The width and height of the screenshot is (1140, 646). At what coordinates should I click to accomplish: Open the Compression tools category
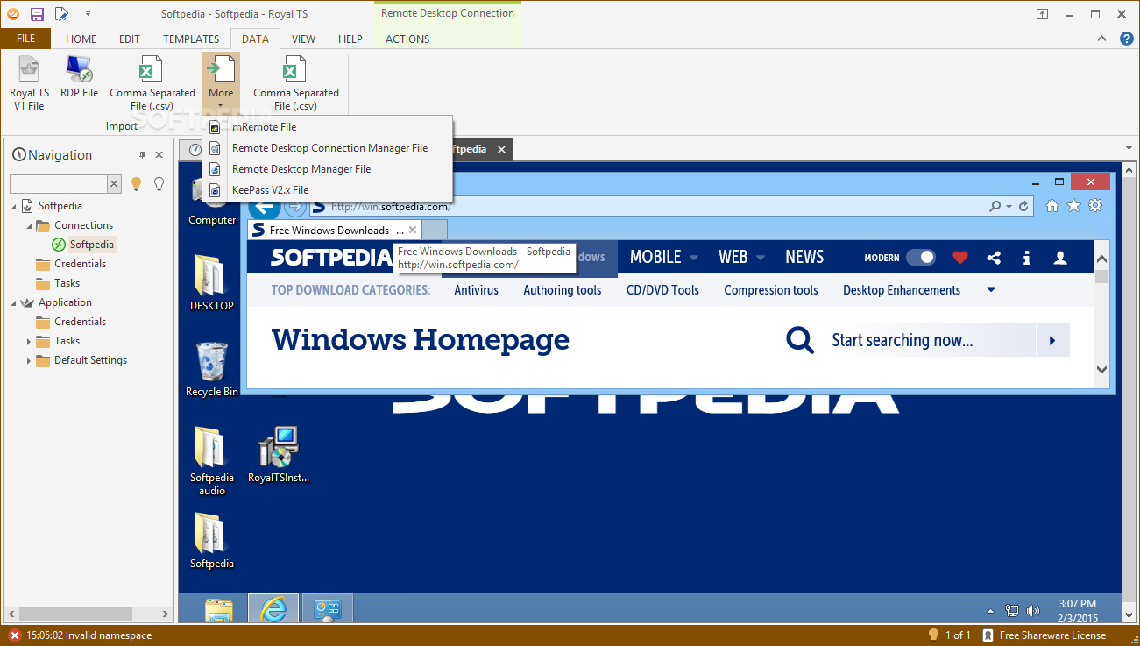(771, 290)
